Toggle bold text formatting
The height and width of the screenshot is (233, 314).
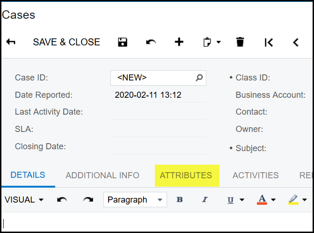180,200
